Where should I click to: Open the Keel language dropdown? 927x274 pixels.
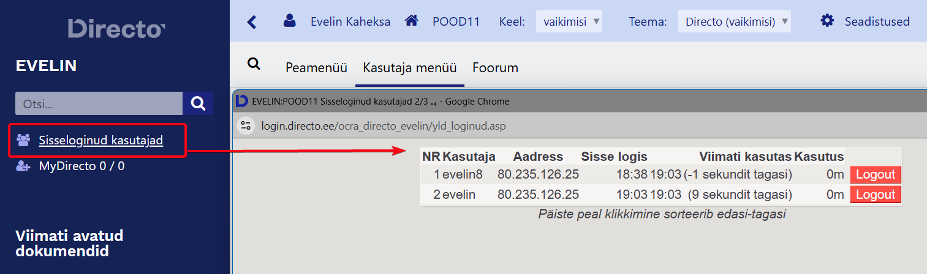pos(569,21)
